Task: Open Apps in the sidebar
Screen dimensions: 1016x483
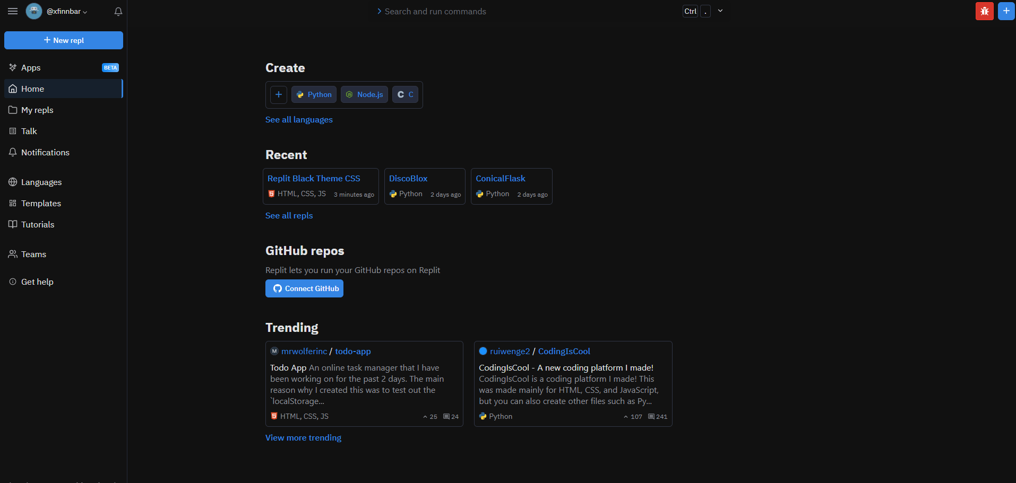Action: click(x=64, y=67)
